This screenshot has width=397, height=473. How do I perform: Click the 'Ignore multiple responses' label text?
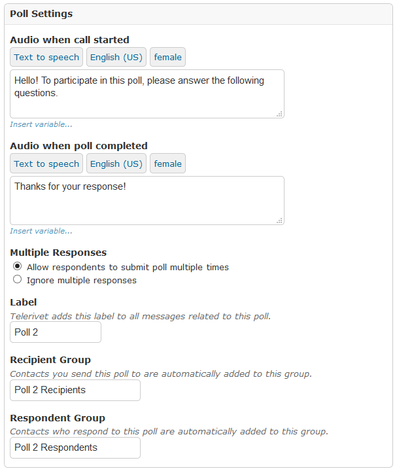pos(82,281)
